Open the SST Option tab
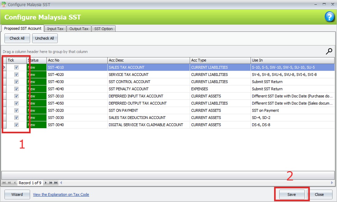 click(103, 29)
